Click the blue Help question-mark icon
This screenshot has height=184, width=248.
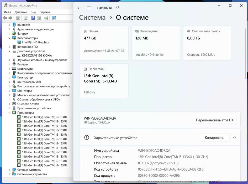pos(33,18)
